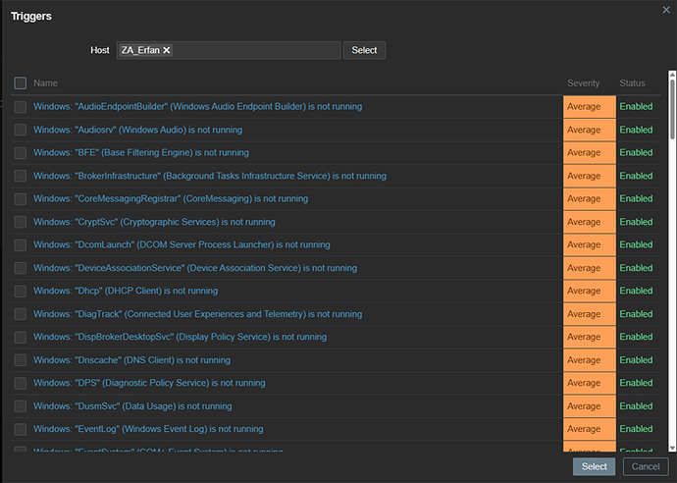This screenshot has width=677, height=483.
Task: Check the DeviceAssociationService trigger checkbox
Action: (x=21, y=268)
